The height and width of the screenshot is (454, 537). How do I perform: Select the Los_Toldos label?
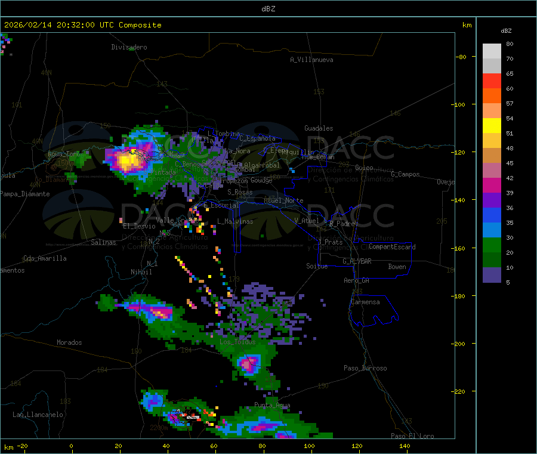tap(237, 342)
